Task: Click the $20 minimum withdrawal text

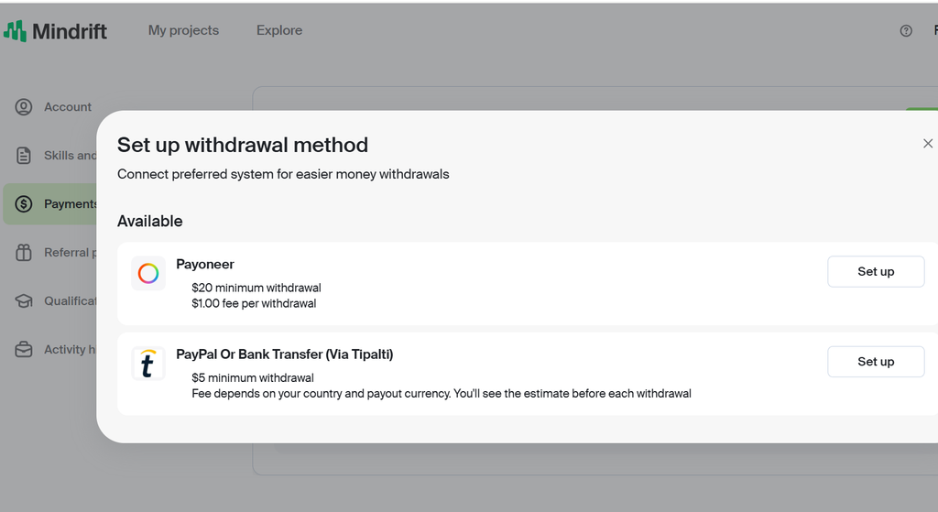Action: (x=256, y=288)
